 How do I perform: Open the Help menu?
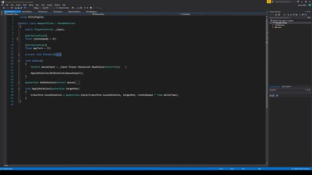[x=64, y=5]
